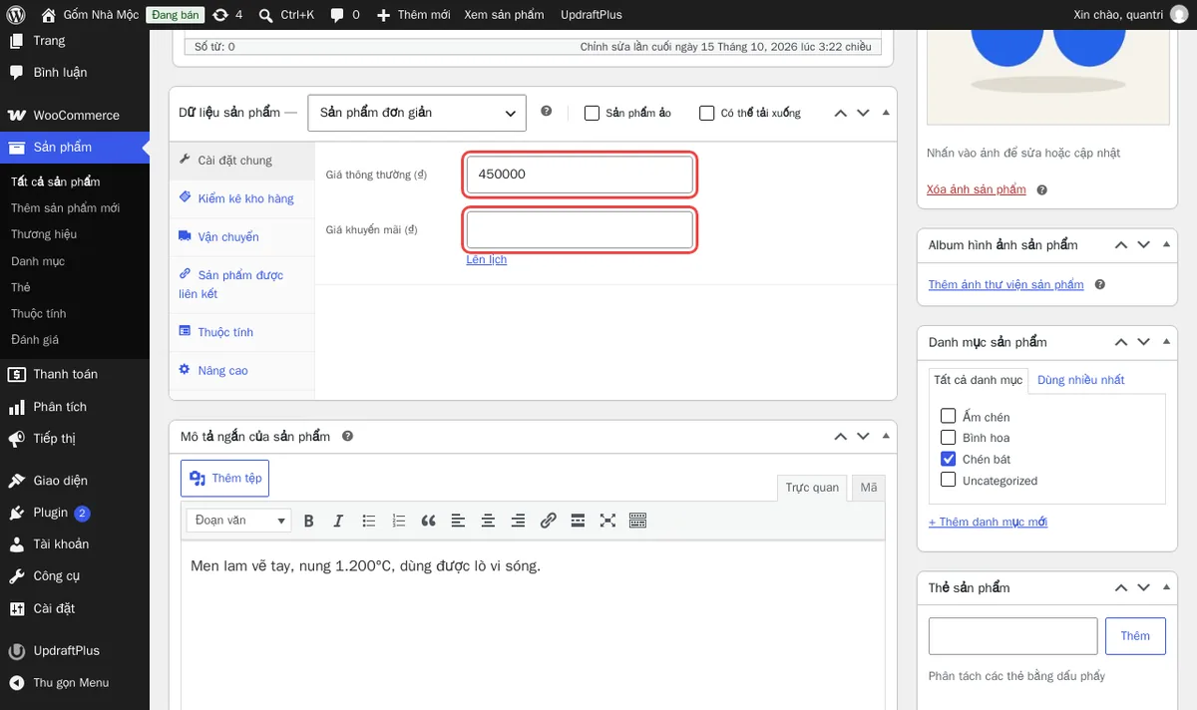Focus the Giá thông thường price field
Image resolution: width=1197 pixels, height=710 pixels.
(x=580, y=175)
